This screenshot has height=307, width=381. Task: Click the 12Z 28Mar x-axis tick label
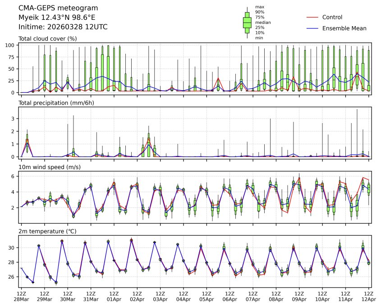point(21,296)
